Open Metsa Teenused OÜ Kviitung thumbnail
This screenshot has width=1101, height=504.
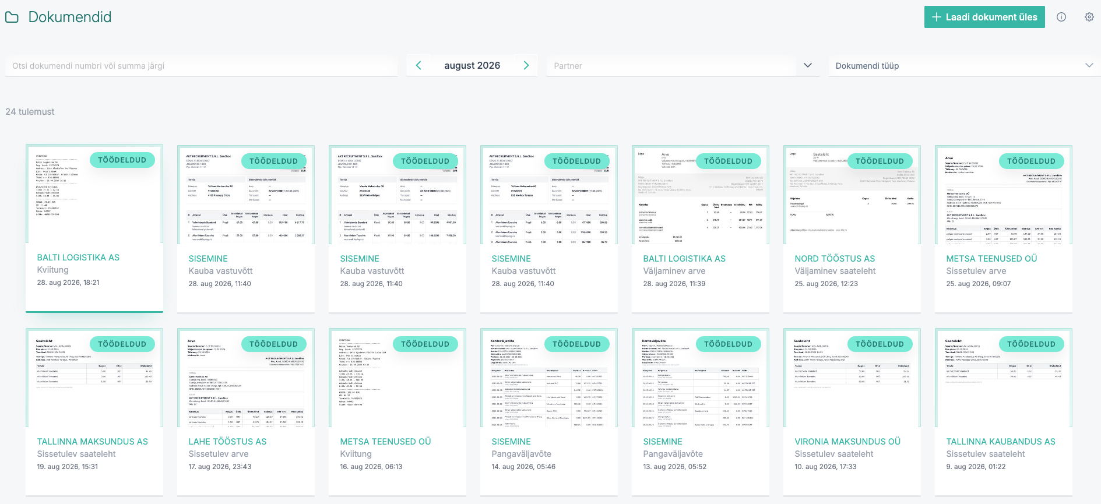pyautogui.click(x=398, y=378)
